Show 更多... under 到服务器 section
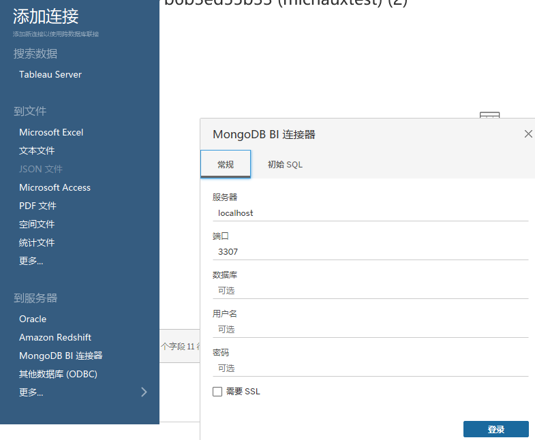Screen dimensions: 535x440 point(31,392)
